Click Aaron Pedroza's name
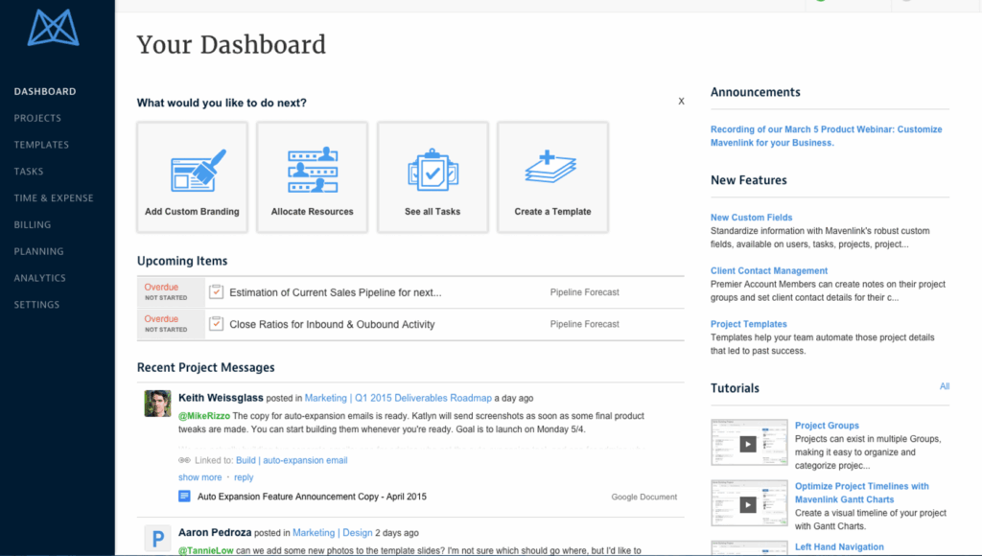 pos(215,532)
